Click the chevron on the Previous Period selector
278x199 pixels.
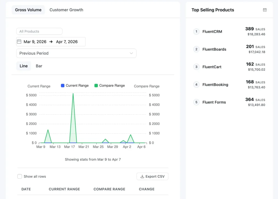[x=131, y=53]
